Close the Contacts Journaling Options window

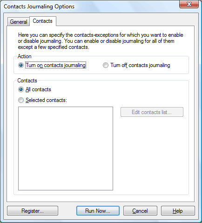pyautogui.click(x=189, y=4)
